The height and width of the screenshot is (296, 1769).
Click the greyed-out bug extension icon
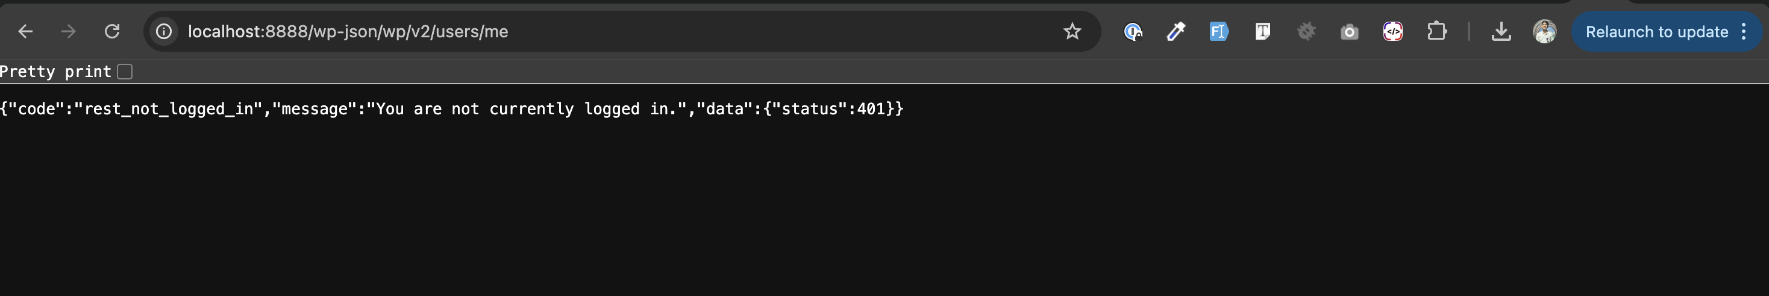click(x=1306, y=31)
